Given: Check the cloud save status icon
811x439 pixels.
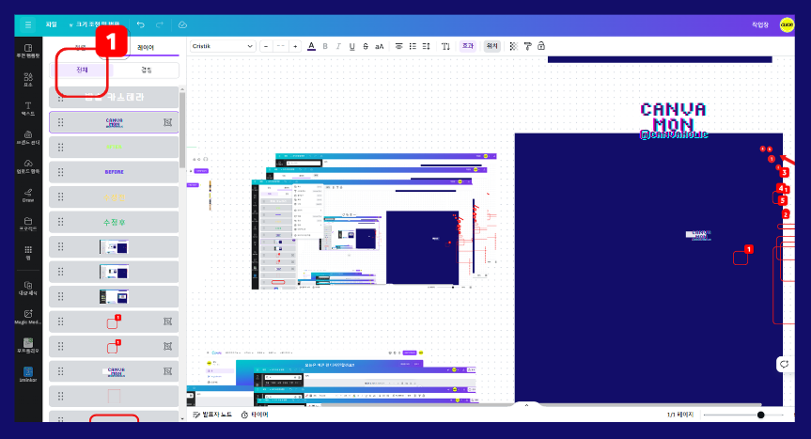Looking at the screenshot, I should point(182,24).
